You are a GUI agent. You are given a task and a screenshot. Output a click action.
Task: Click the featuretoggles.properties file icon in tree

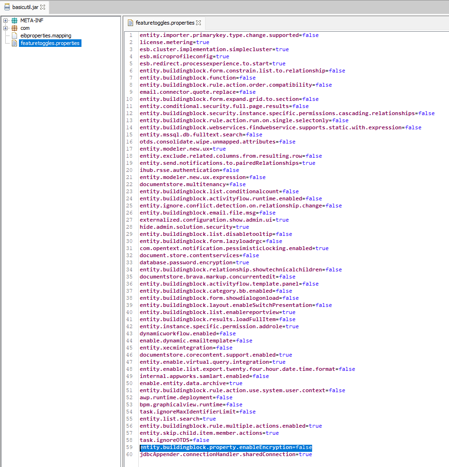tap(14, 43)
